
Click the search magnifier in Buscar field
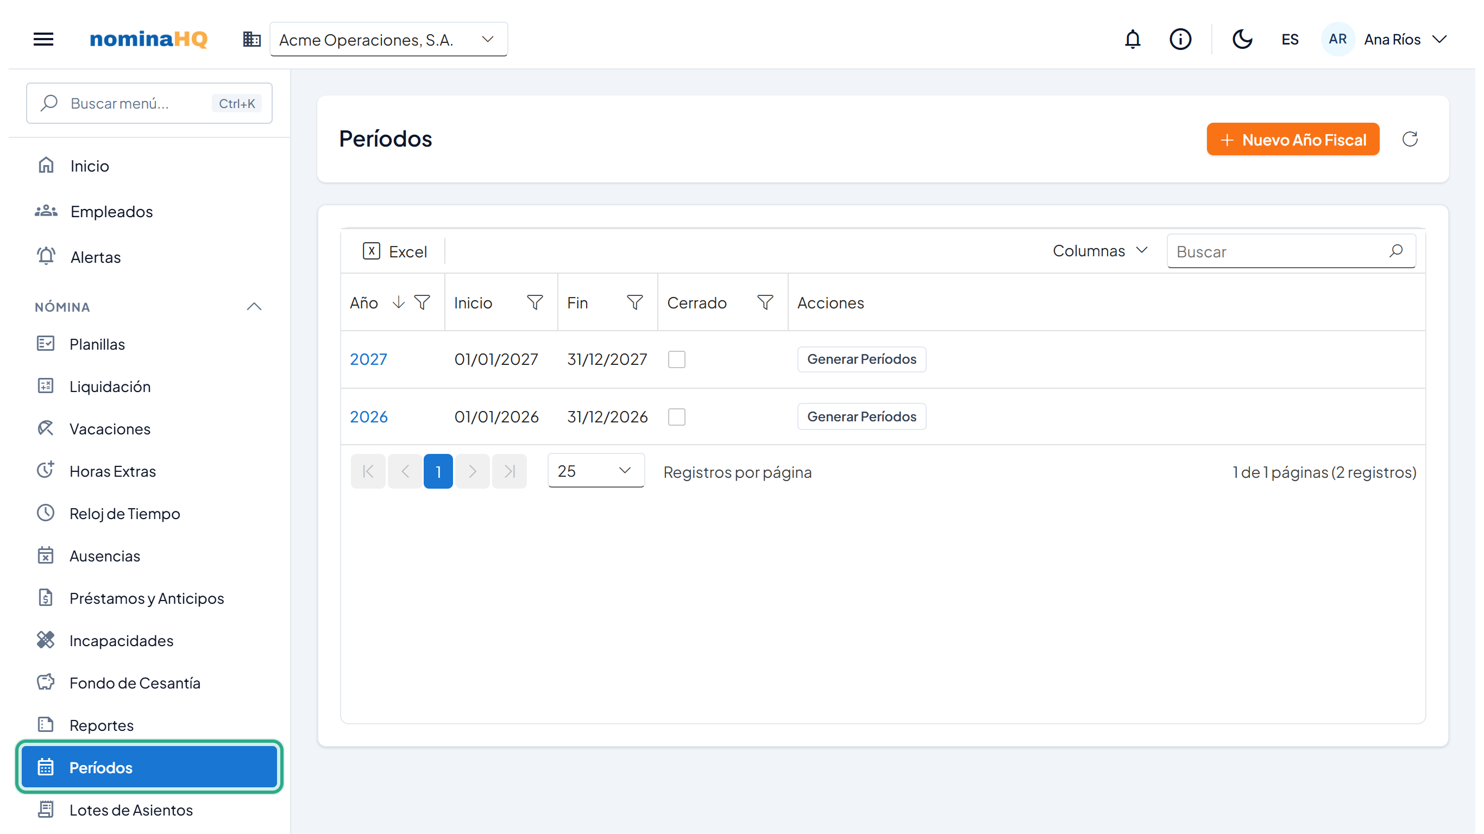[1396, 251]
